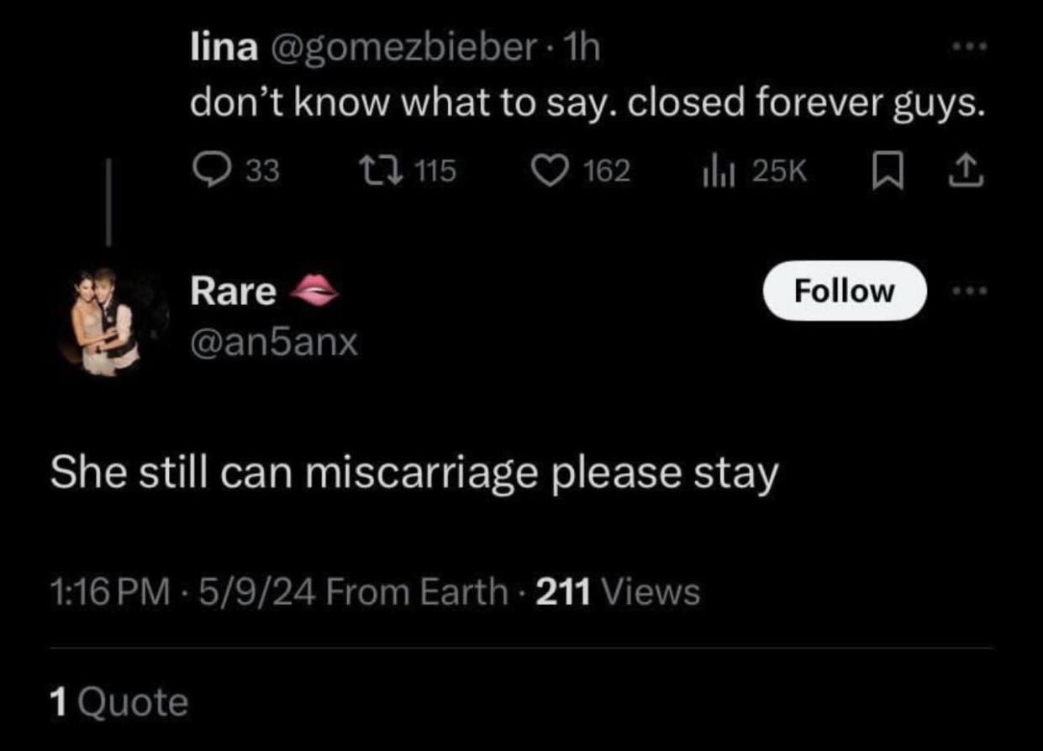Follow the Rare account
This screenshot has width=1043, height=751.
(844, 291)
